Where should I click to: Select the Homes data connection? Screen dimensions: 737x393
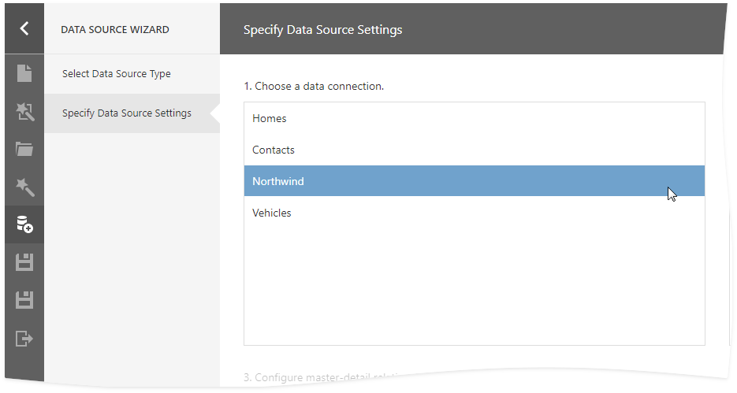(x=270, y=119)
